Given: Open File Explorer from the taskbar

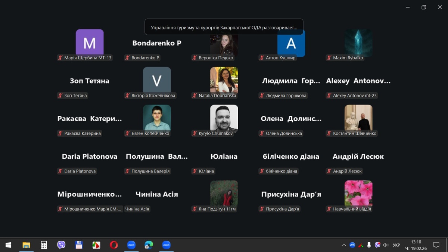Looking at the screenshot, I should (26, 245).
